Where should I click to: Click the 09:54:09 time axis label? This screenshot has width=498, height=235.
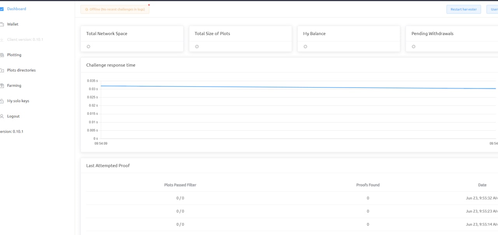point(101,144)
